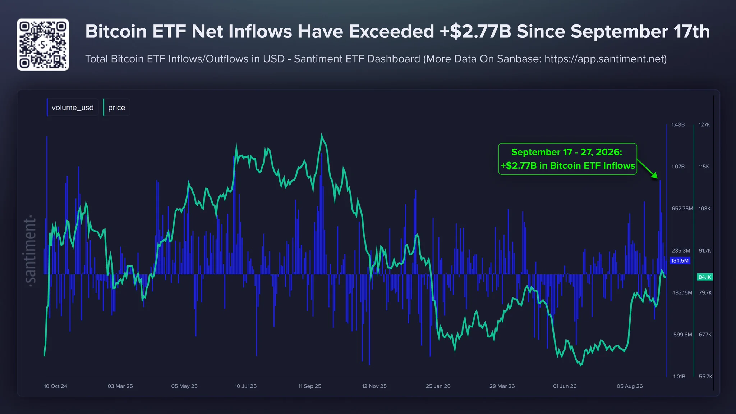
Task: Click the 05 May 25 date label
Action: pos(184,386)
